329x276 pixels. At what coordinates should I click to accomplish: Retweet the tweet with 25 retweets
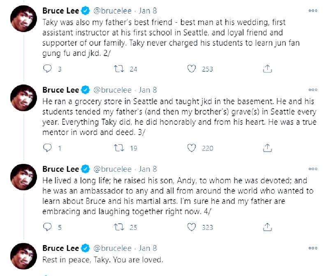tap(118, 227)
